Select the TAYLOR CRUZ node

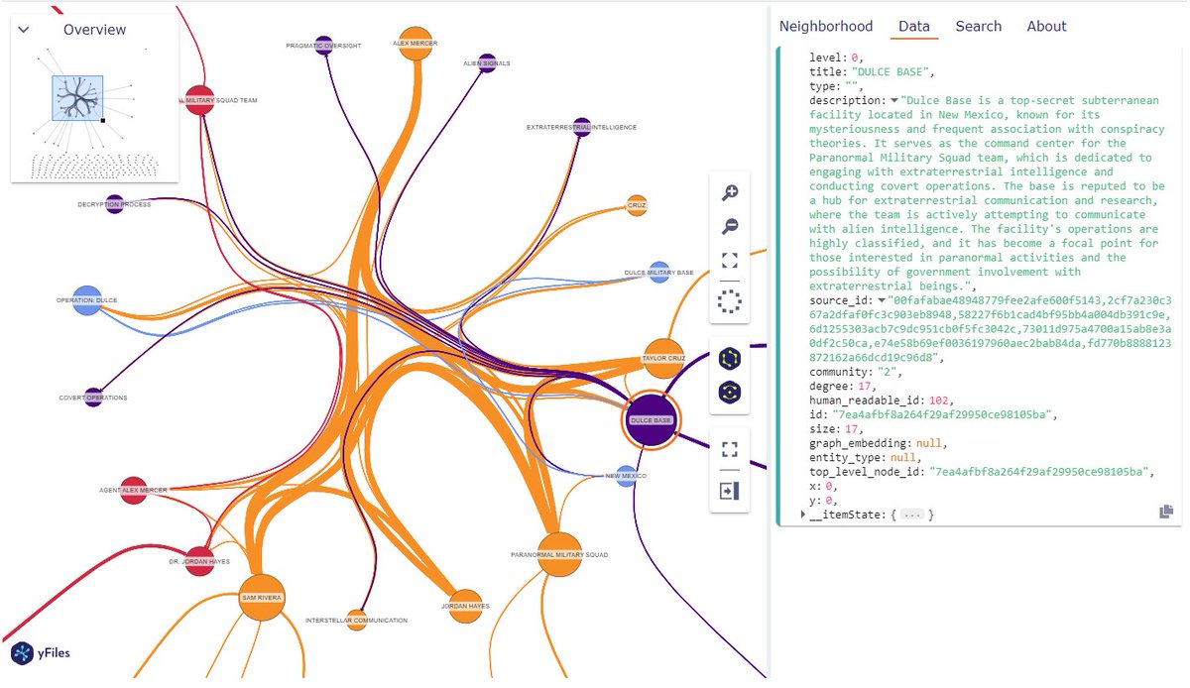663,358
